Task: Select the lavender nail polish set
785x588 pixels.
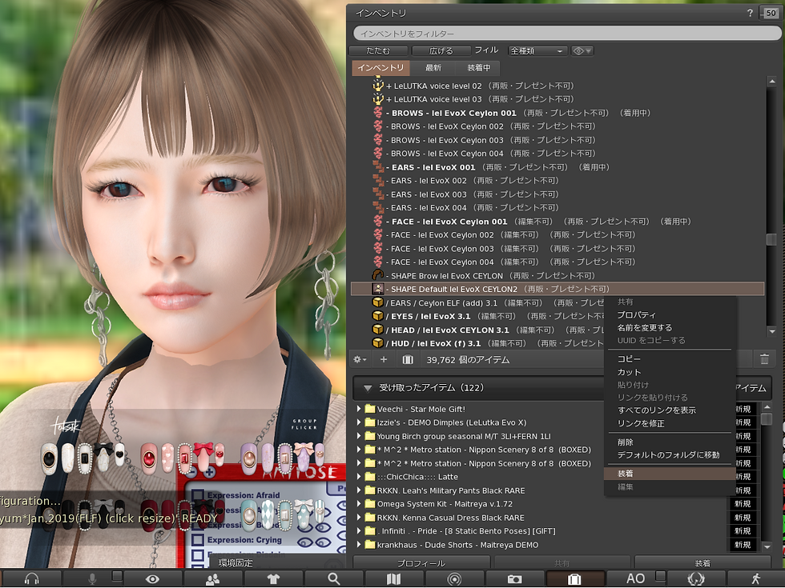Action: point(282,458)
